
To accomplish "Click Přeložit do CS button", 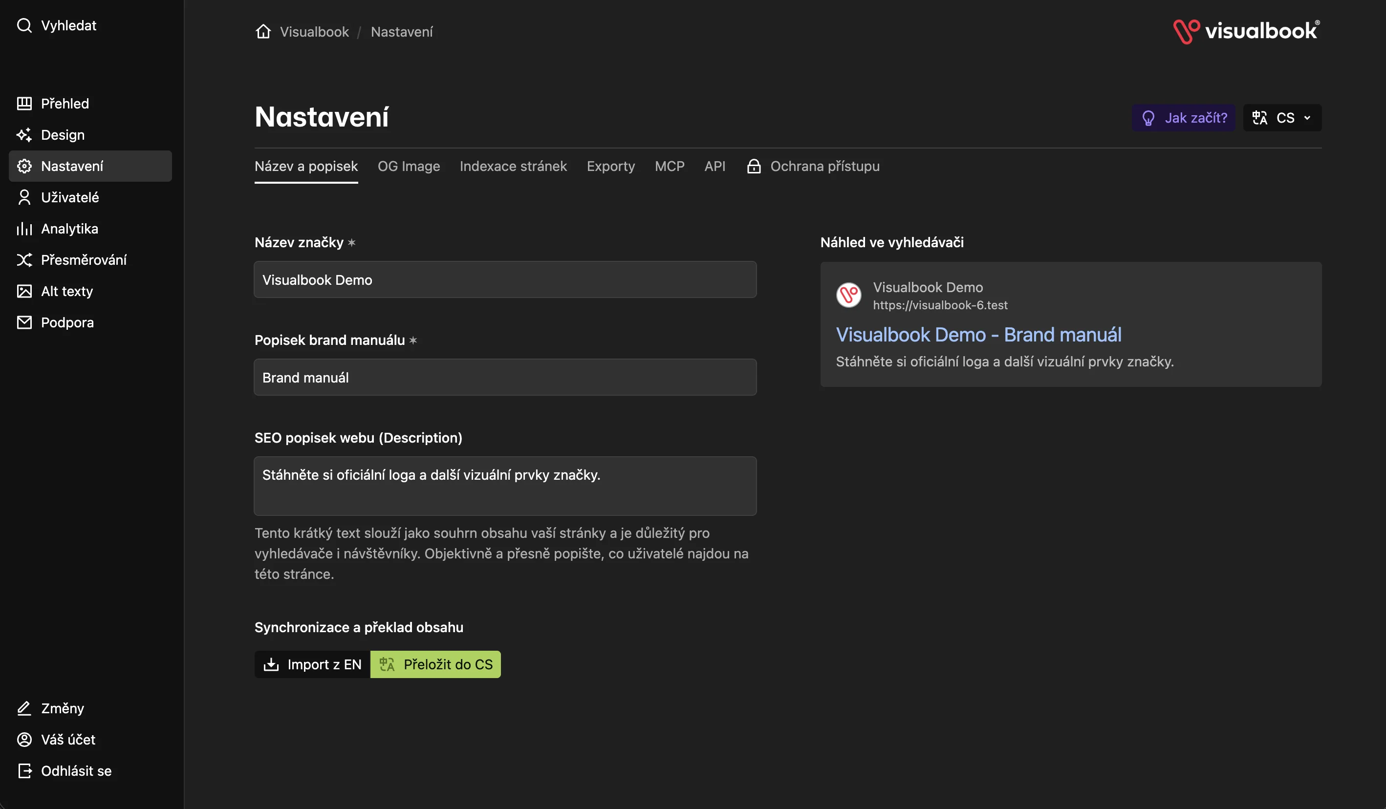I will pyautogui.click(x=435, y=664).
